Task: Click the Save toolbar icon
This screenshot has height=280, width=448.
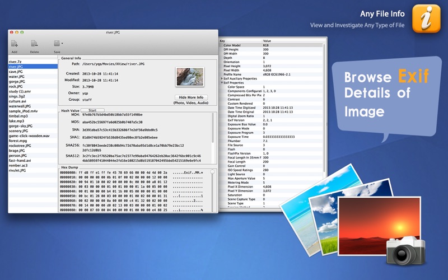Action: coord(57,44)
